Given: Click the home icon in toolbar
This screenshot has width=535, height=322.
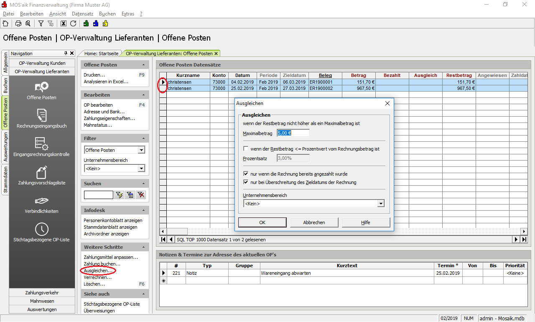Looking at the screenshot, I should click(x=5, y=23).
